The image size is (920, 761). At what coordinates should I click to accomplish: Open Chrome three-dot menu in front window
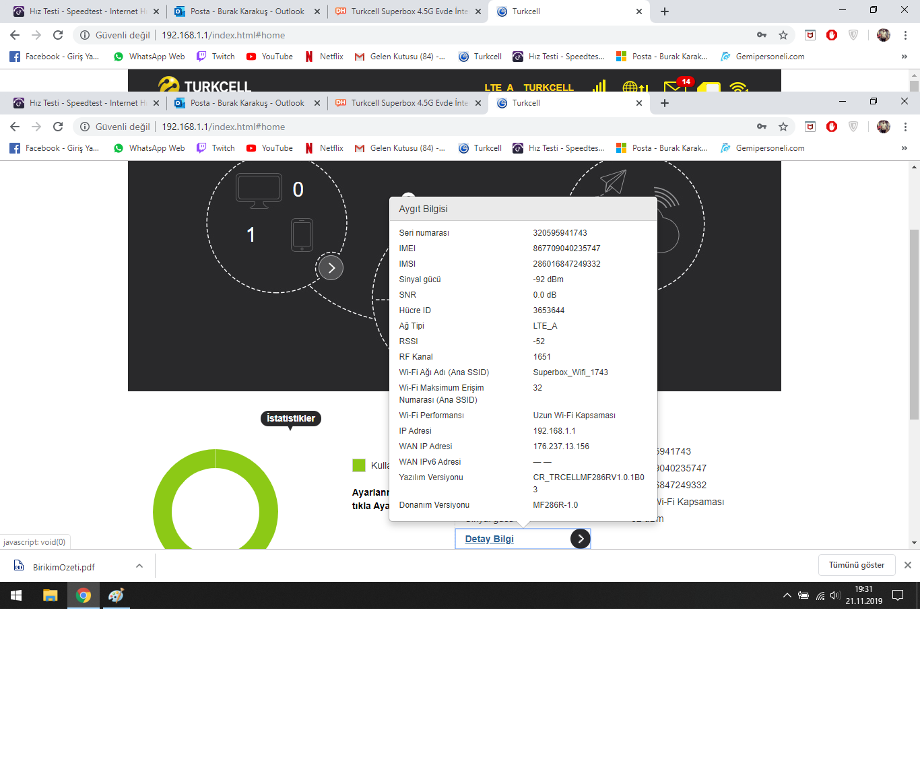(x=905, y=127)
